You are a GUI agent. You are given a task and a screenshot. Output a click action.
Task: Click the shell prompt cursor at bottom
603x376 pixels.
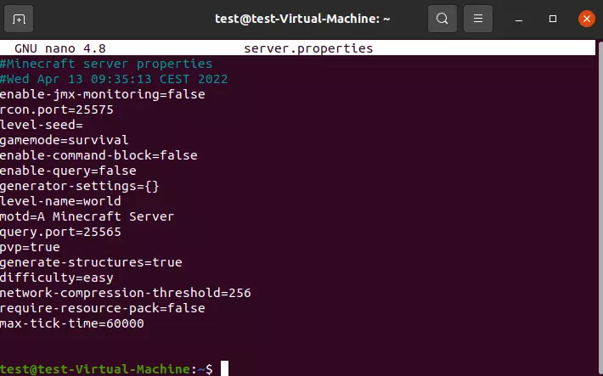(224, 368)
